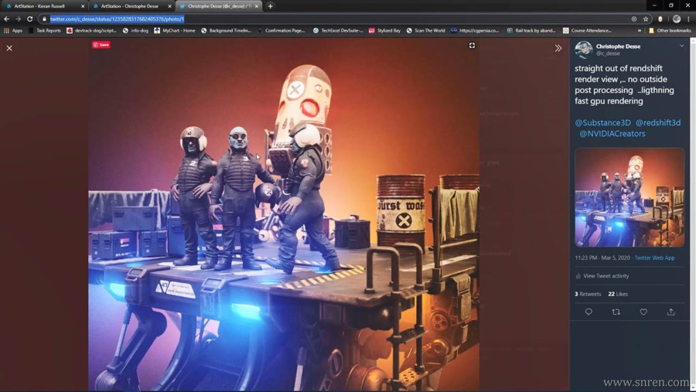Click the red Pinterest Save button
696x392 pixels.
[101, 45]
